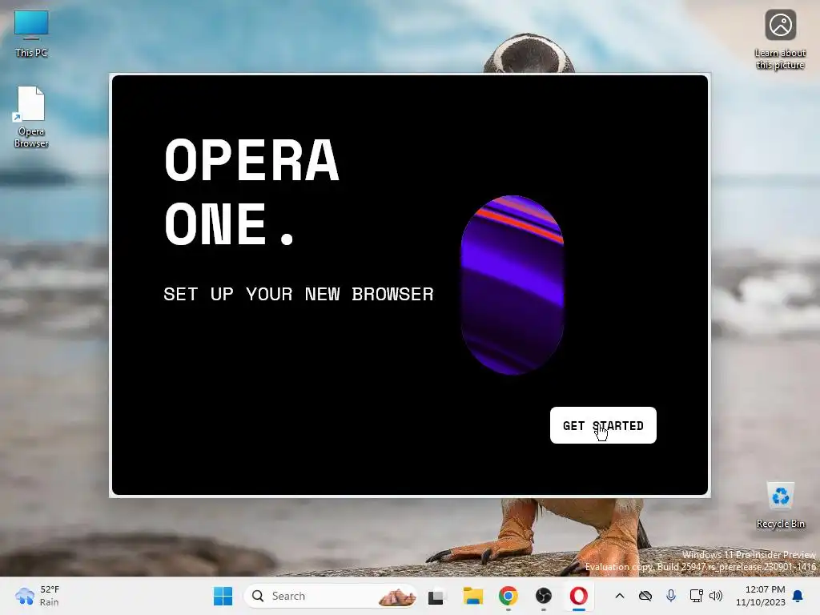This screenshot has height=615, width=820.
Task: Open Learn about this picture icon
Action: (780, 40)
